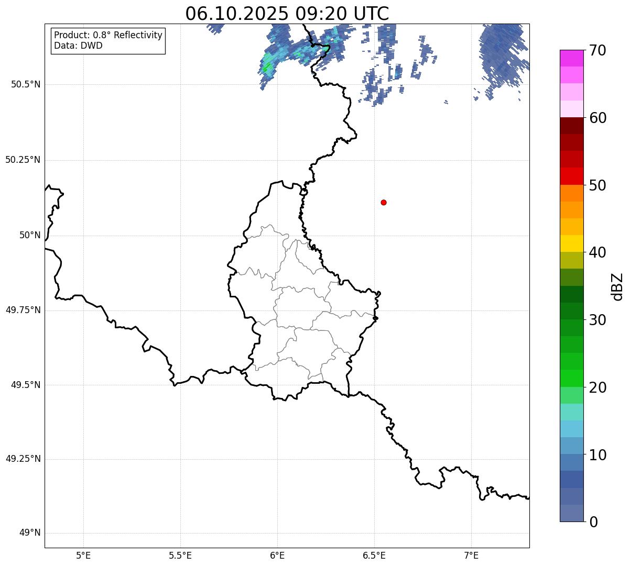Viewport: 630px width, 566px height.
Task: Pick the lowest grey-blue swatch at 0 dBZ
Action: click(x=571, y=513)
